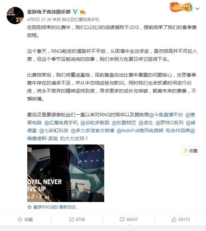
Task: Open the @斗鱼直播平台 mention
Action: pos(166,115)
